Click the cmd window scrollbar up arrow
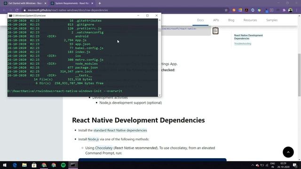The height and width of the screenshot is (169, 301). (x=159, y=20)
